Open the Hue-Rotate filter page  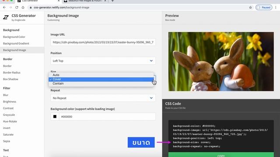coord(10,121)
